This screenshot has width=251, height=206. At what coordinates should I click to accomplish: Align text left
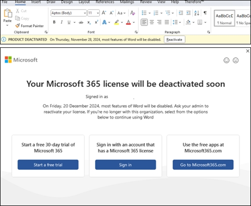pyautogui.click(x=144, y=22)
